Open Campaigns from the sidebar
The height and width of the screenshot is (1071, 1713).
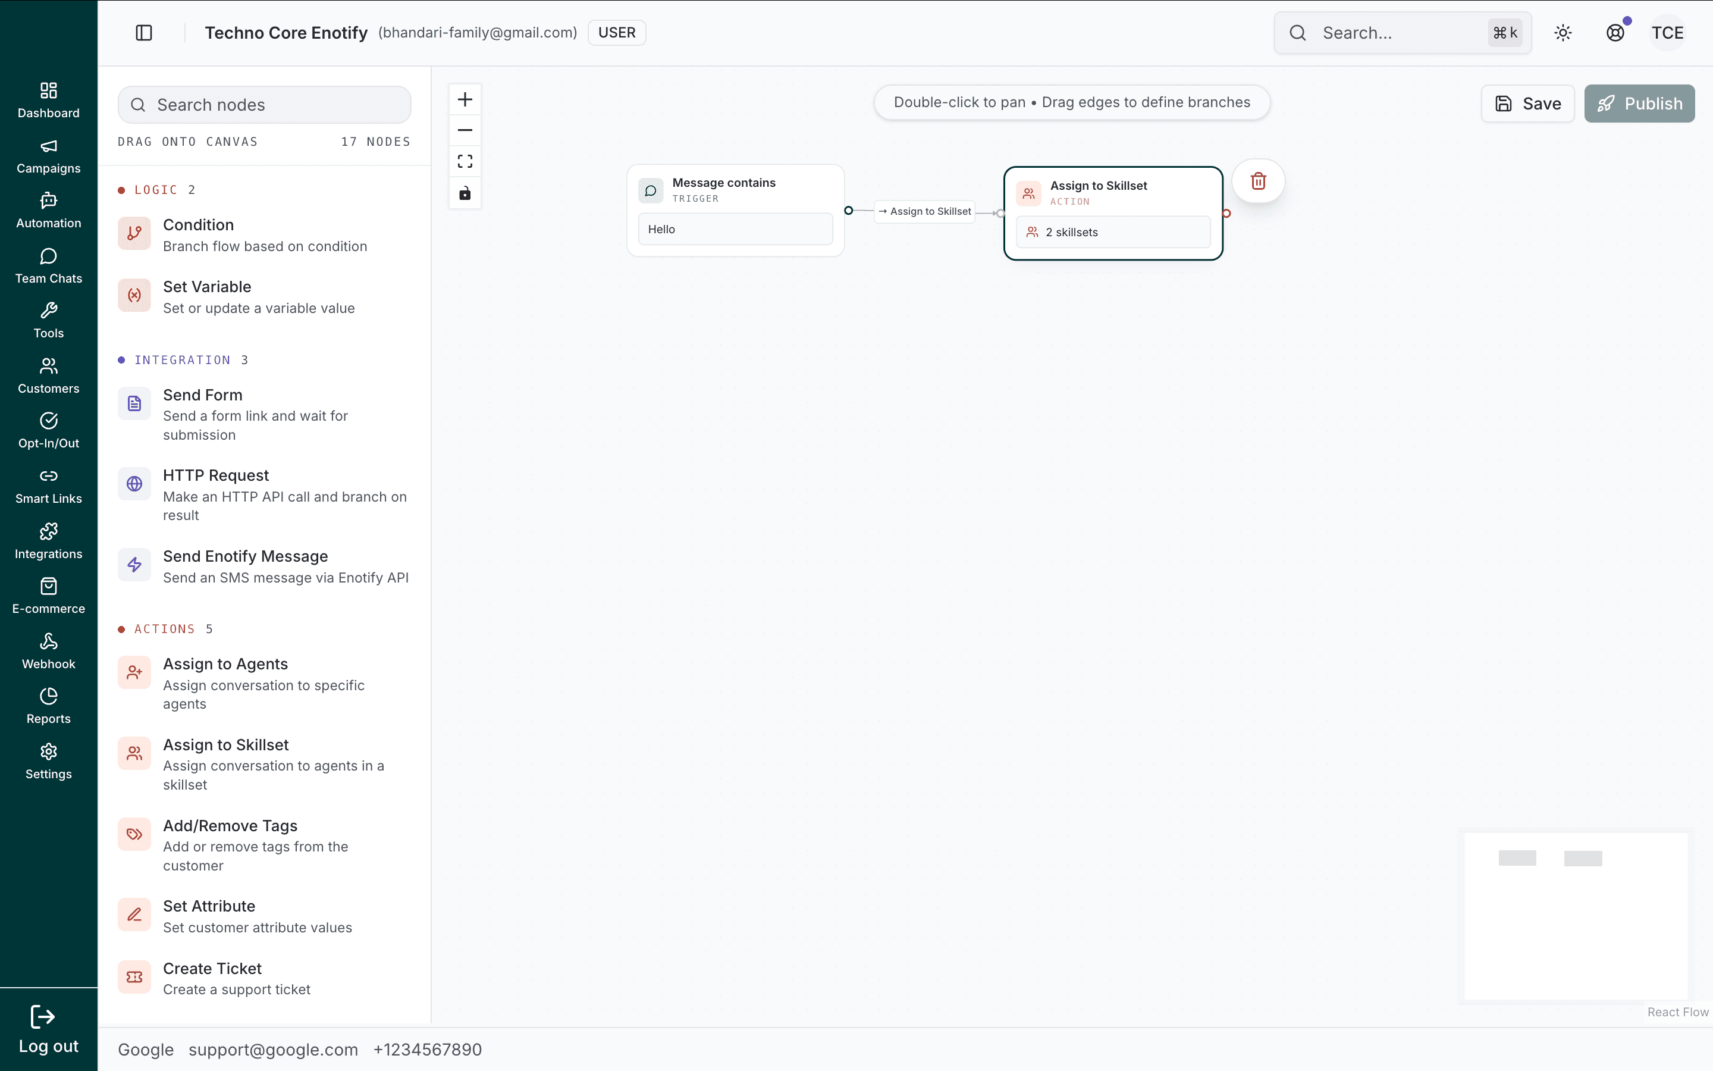(x=48, y=156)
